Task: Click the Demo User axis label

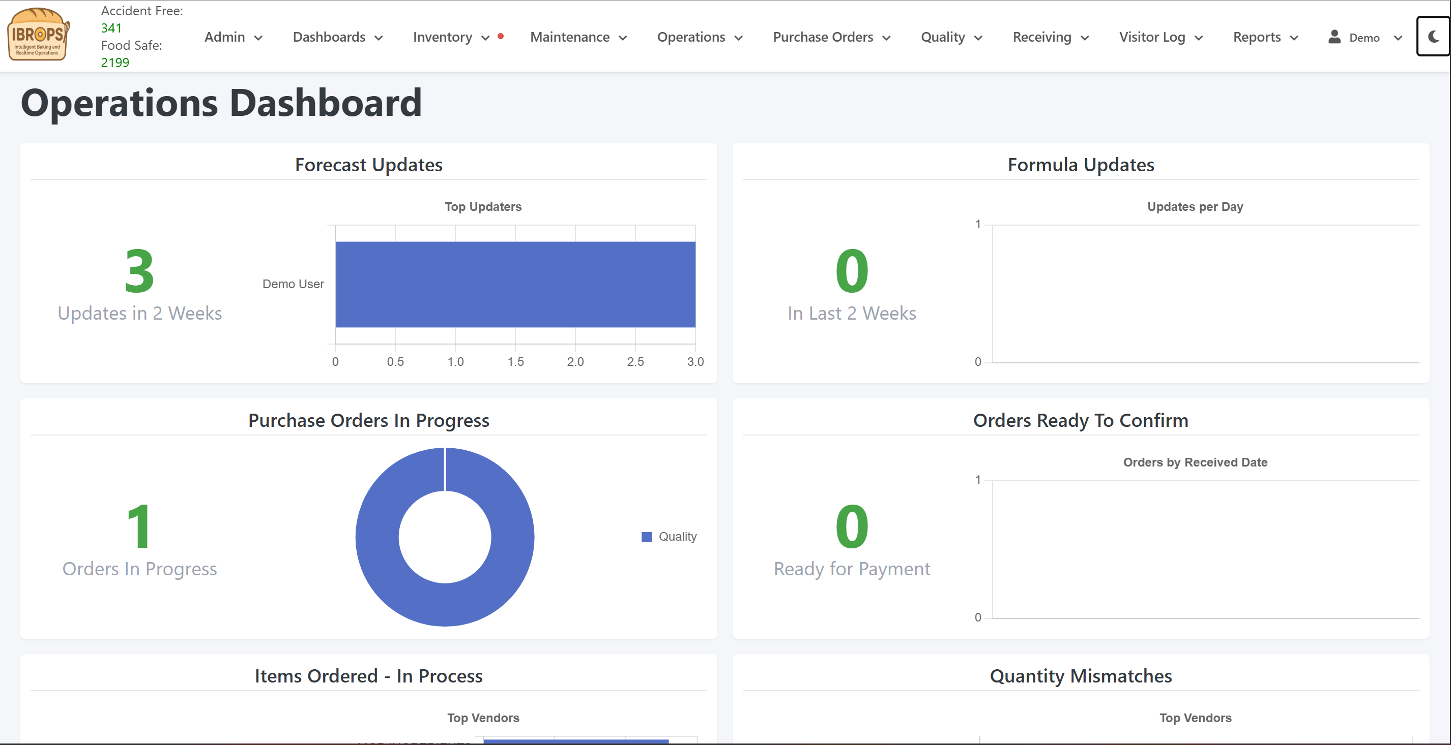Action: click(x=294, y=284)
